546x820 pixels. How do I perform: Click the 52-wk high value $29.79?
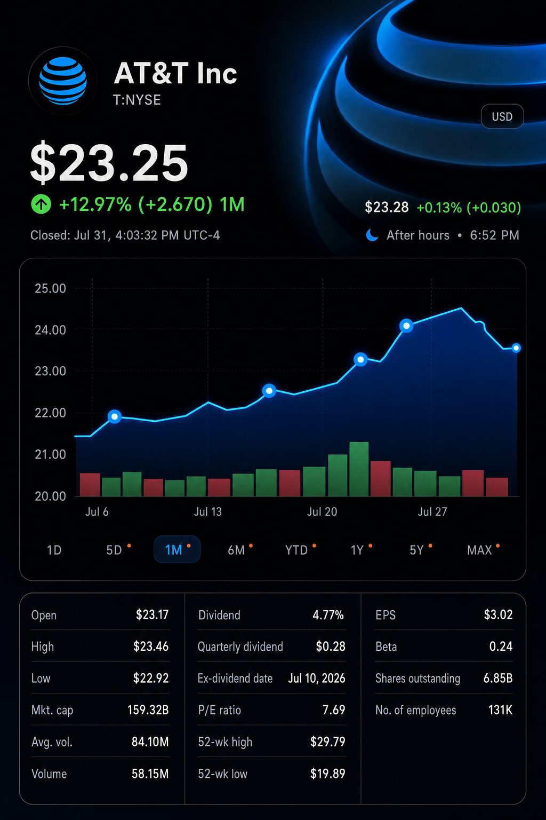[328, 742]
